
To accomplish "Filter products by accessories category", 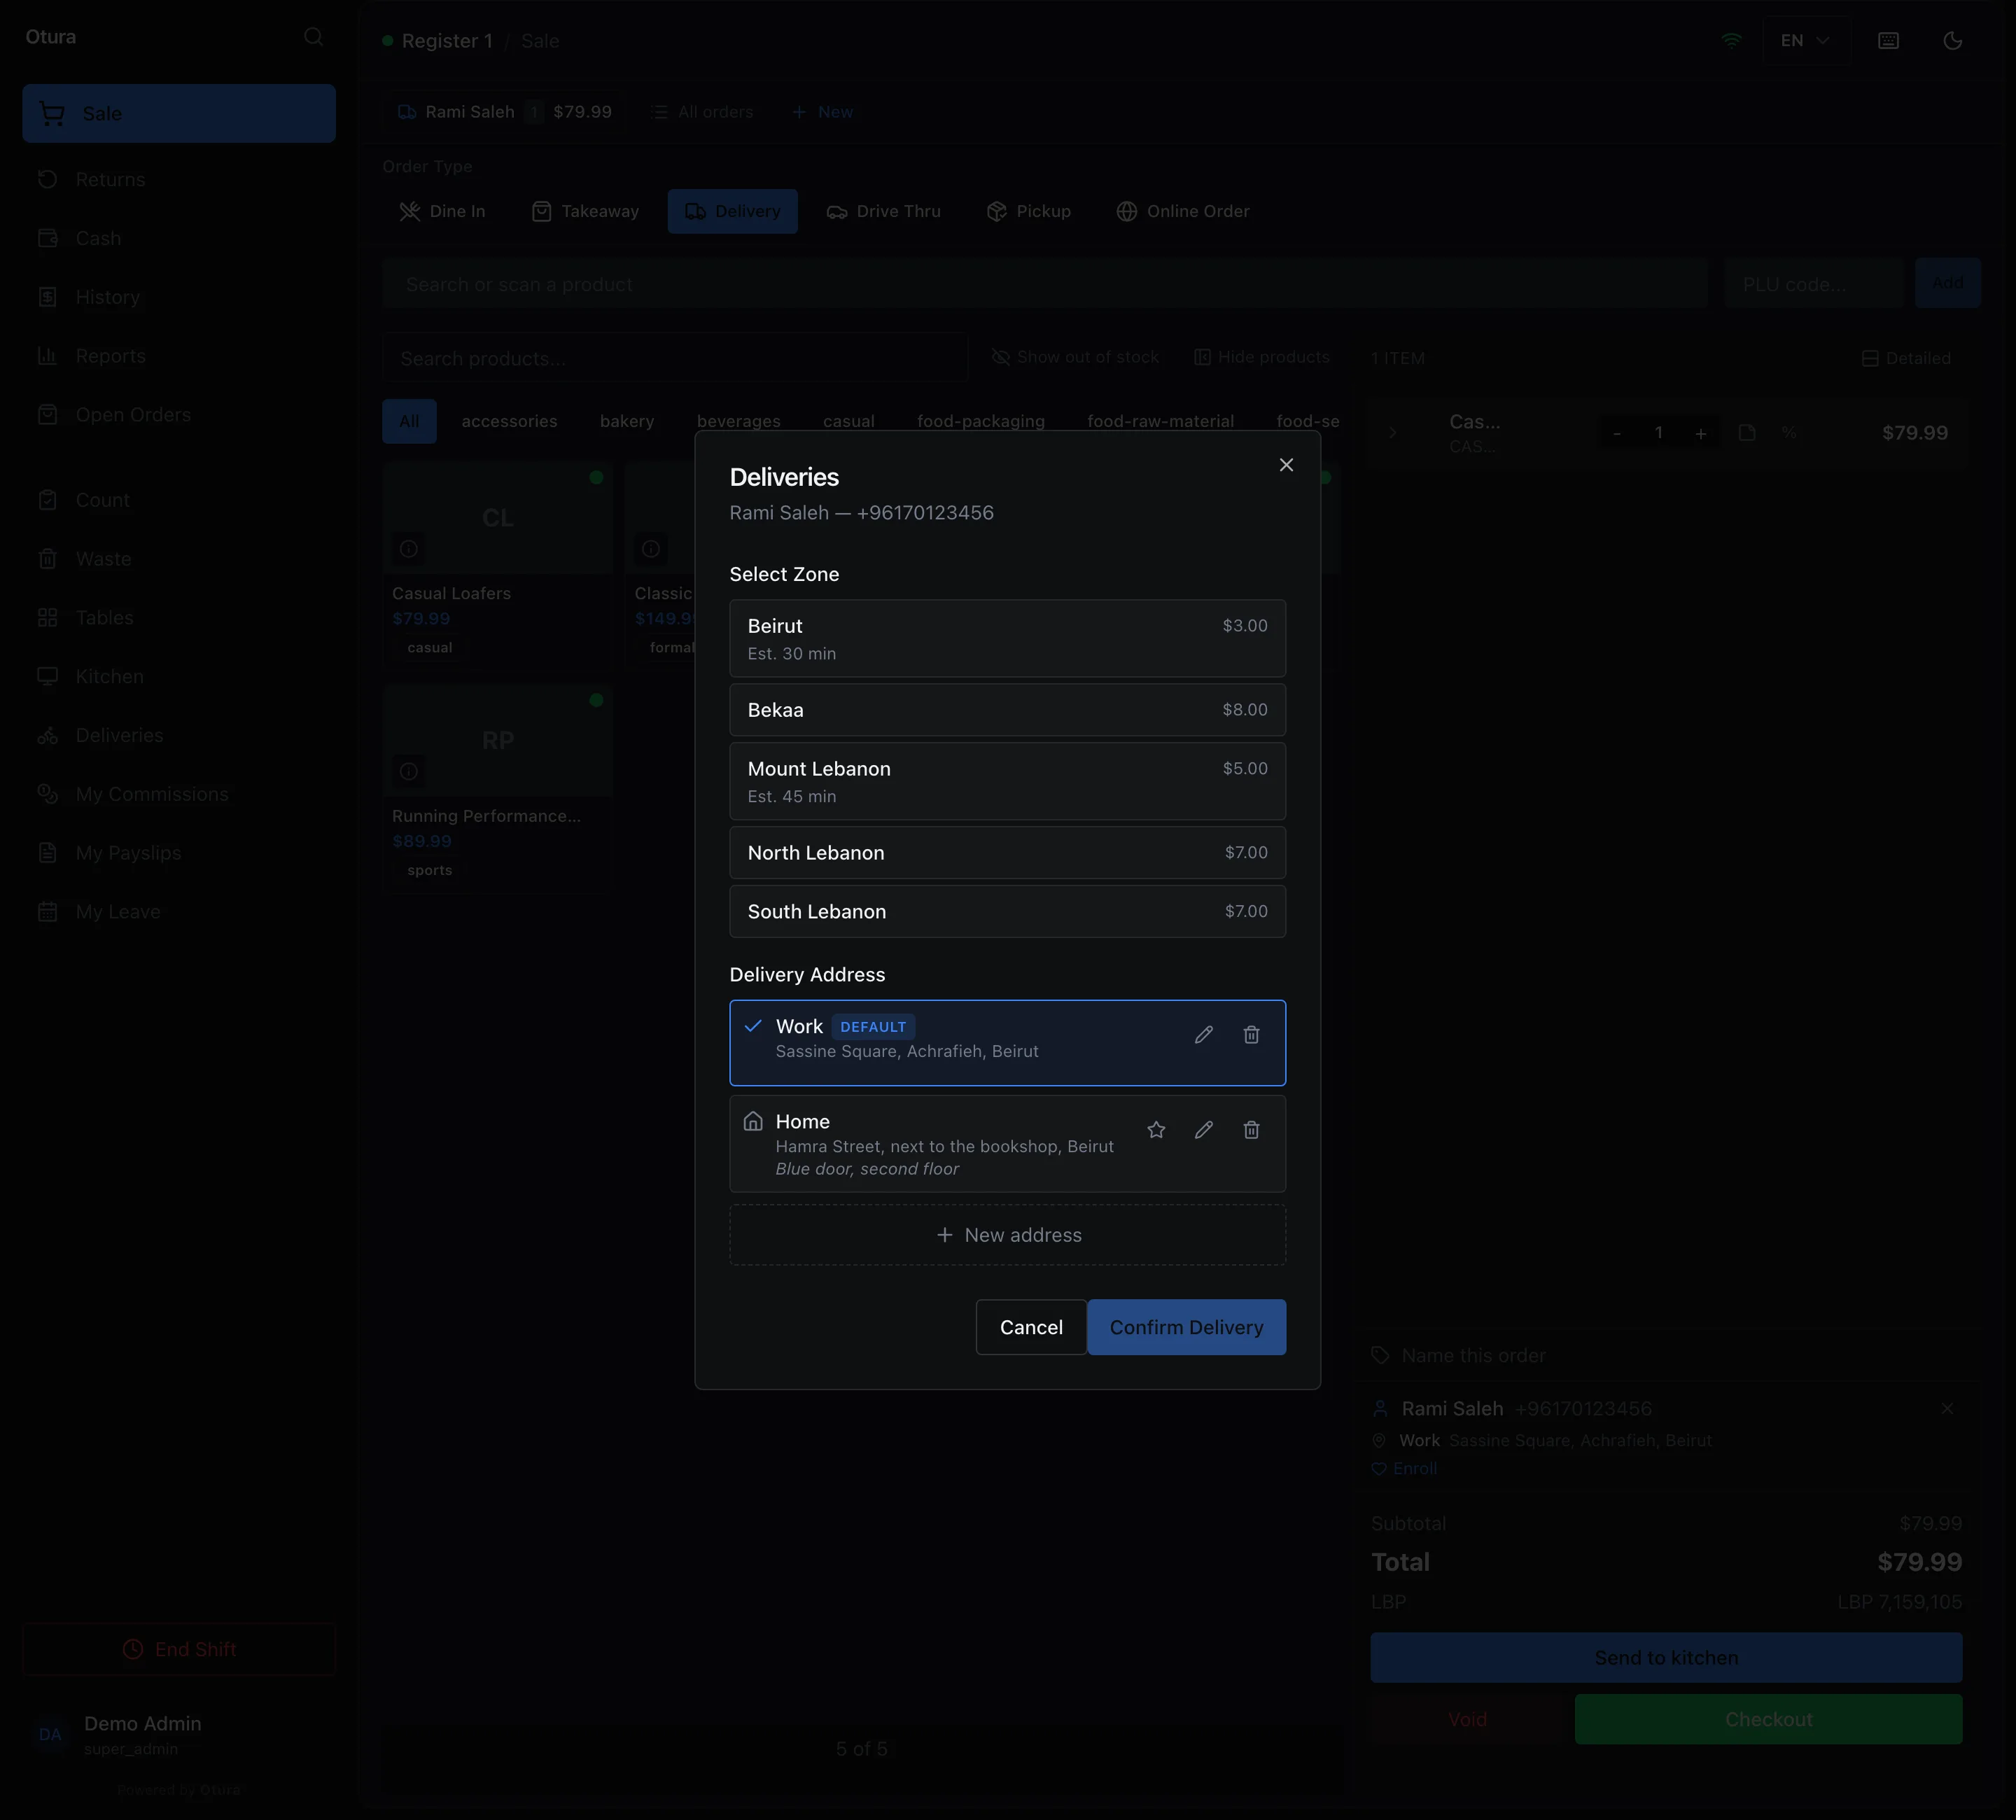I will (509, 422).
